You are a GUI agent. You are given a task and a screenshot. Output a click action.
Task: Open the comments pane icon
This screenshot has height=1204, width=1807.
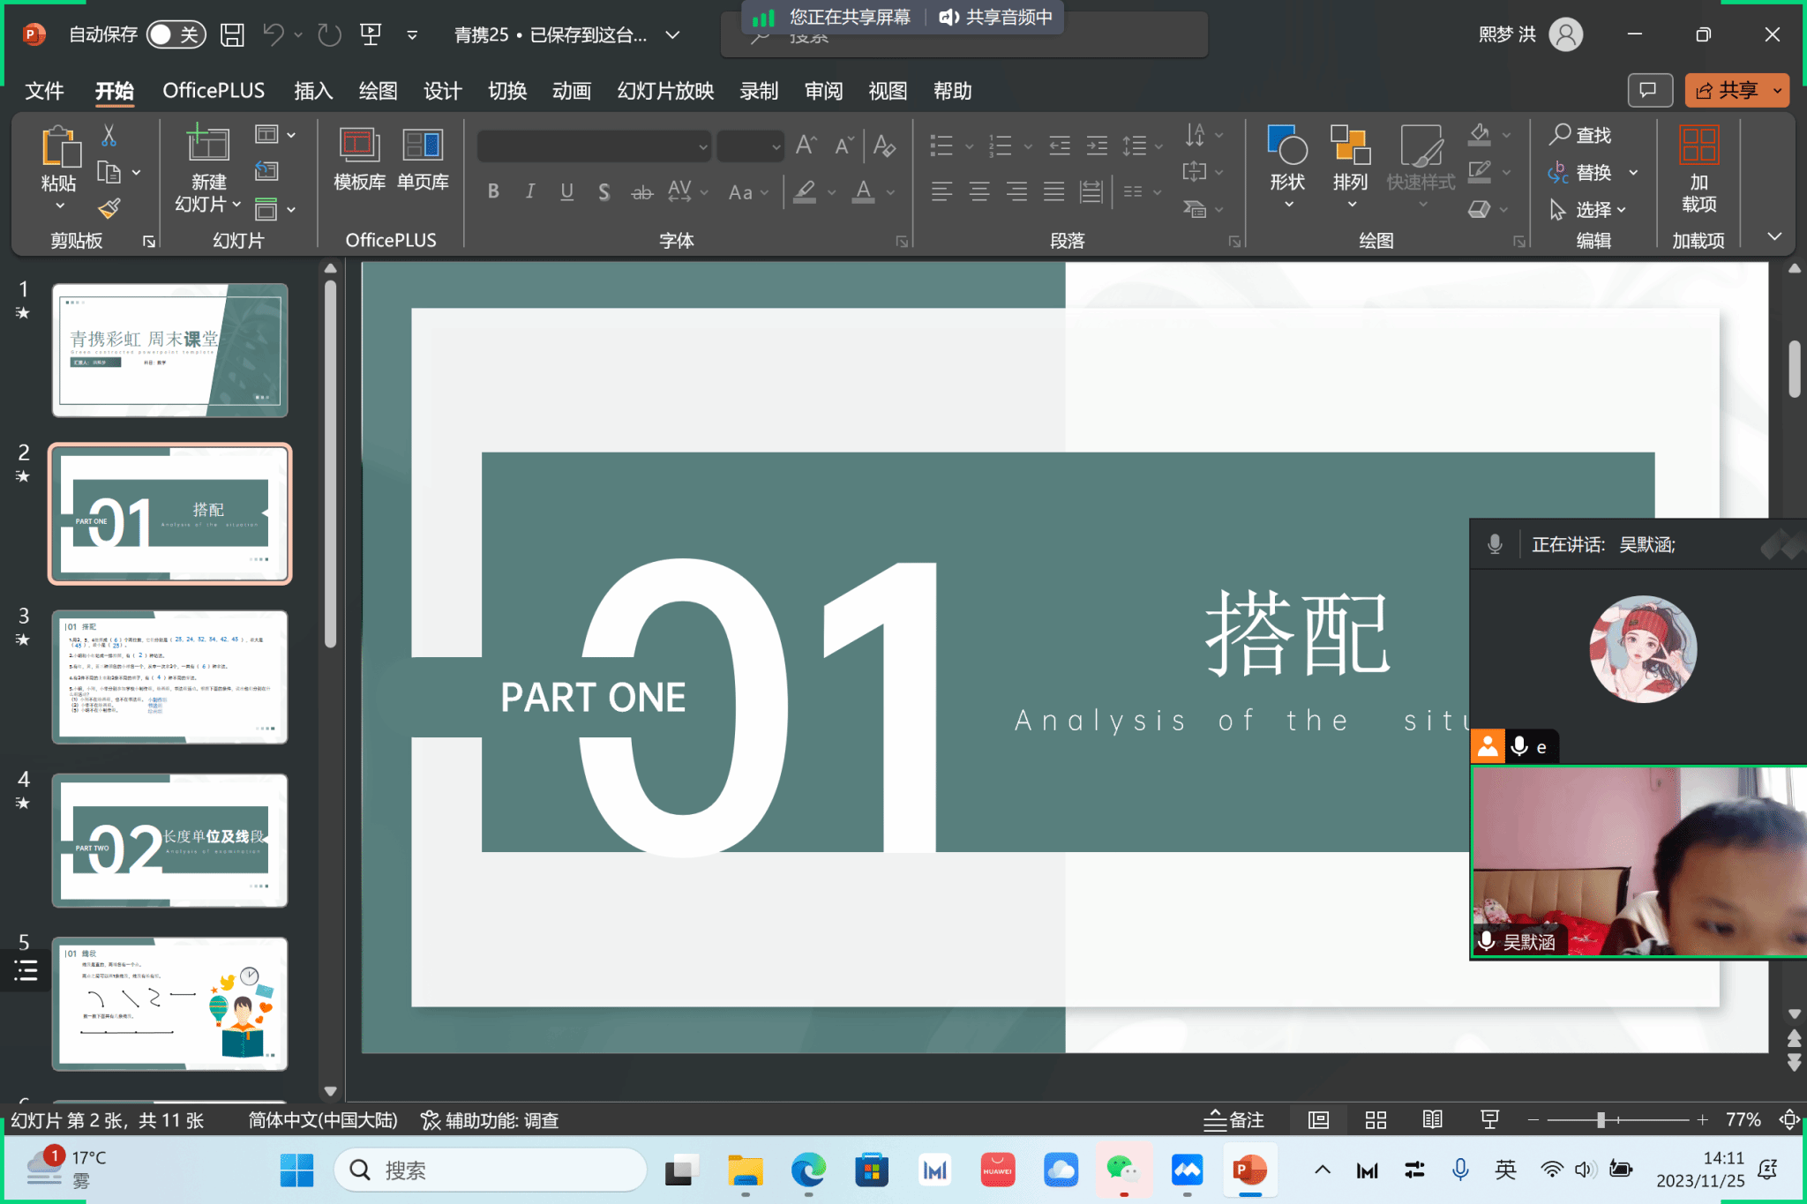tap(1648, 90)
